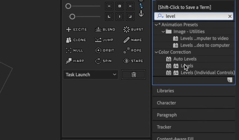Click the upper slider handle
Screen dimensions: 239x140
coord(68,6)
